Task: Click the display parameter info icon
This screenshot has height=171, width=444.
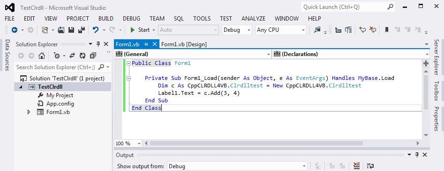Action: 348,30
